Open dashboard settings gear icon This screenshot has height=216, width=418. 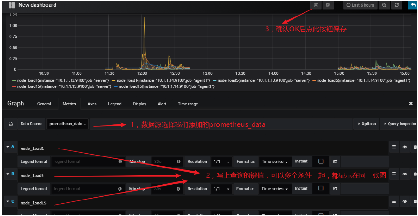tap(328, 5)
